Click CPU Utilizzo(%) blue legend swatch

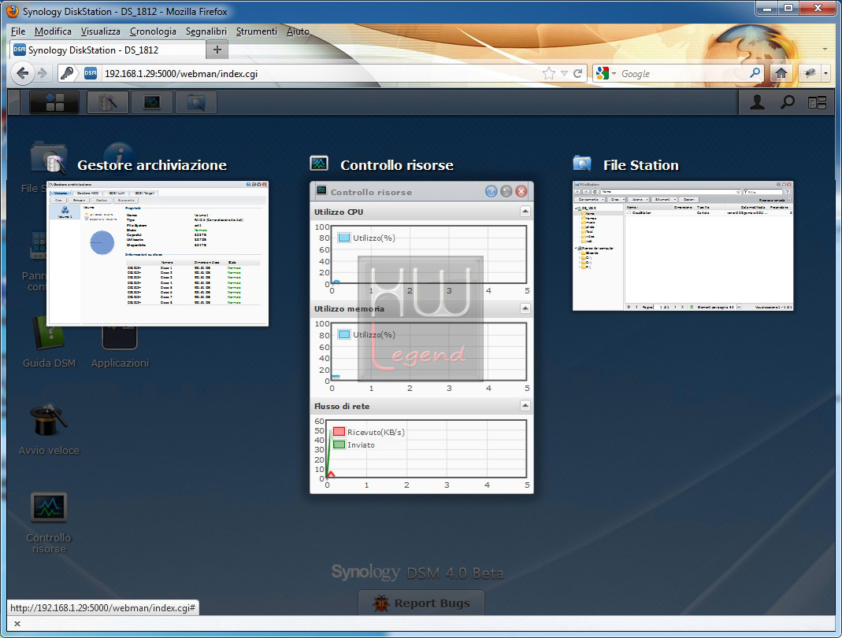pyautogui.click(x=344, y=238)
